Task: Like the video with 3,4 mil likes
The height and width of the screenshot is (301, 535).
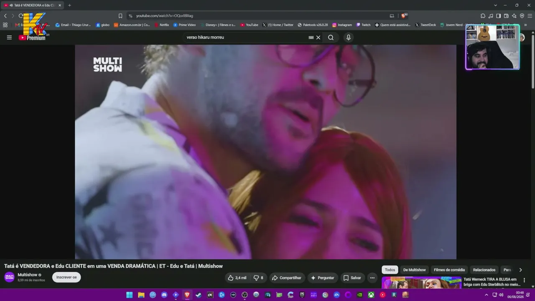Action: [x=237, y=278]
